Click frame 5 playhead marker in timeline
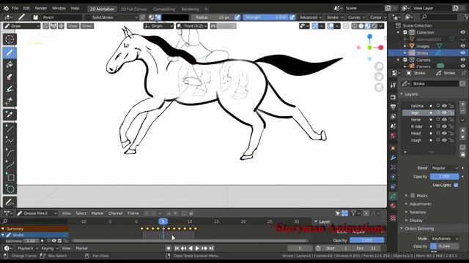The width and height of the screenshot is (469, 263). 163,221
